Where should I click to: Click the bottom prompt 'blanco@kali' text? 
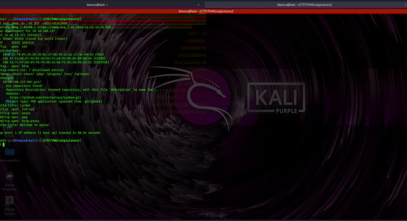(x=25, y=140)
